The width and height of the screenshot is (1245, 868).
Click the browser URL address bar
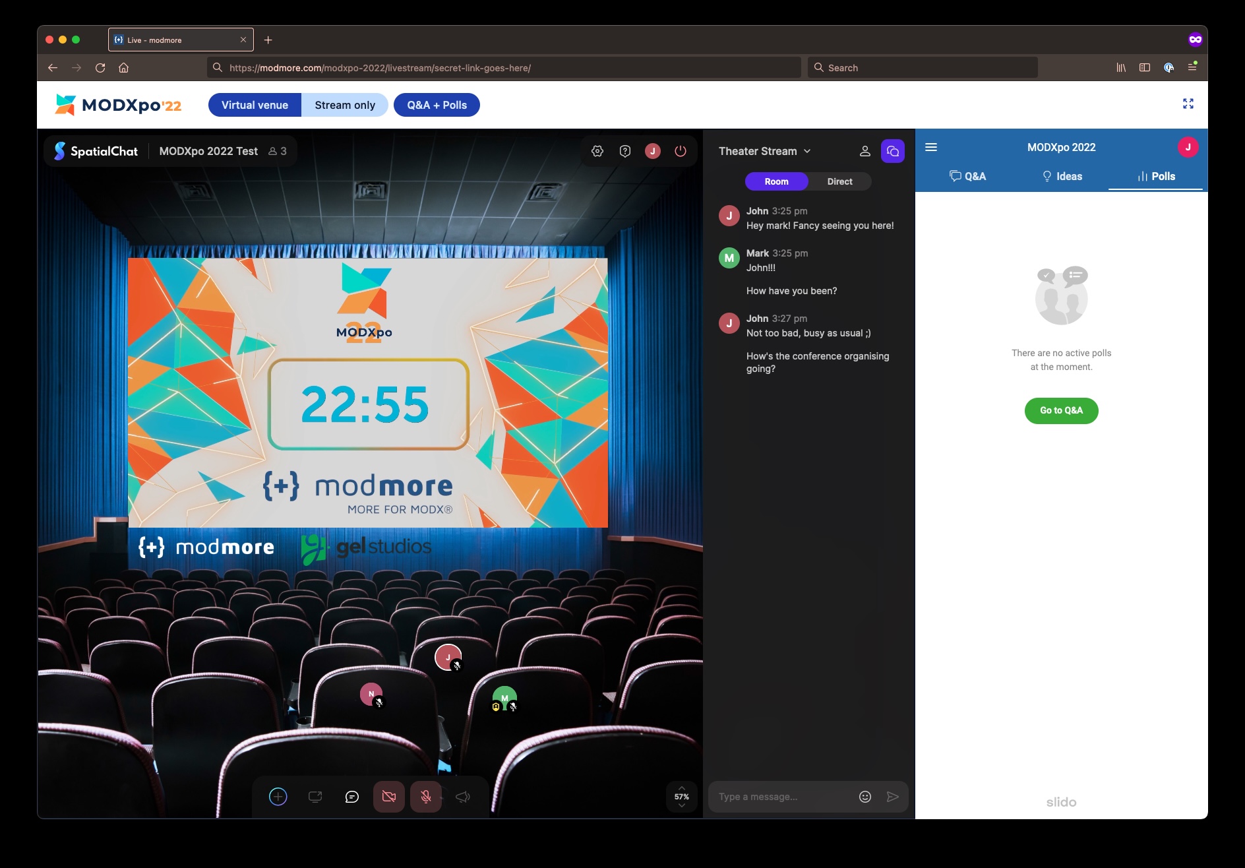pyautogui.click(x=504, y=67)
